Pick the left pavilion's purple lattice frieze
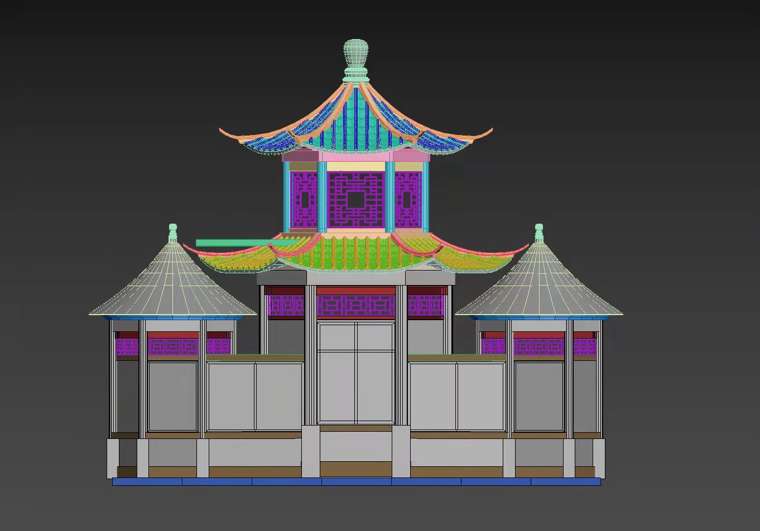 point(173,346)
